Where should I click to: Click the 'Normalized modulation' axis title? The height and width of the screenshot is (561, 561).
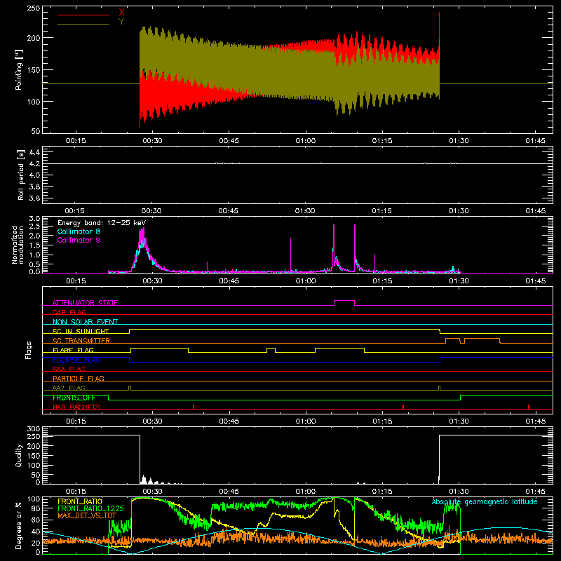click(x=18, y=245)
